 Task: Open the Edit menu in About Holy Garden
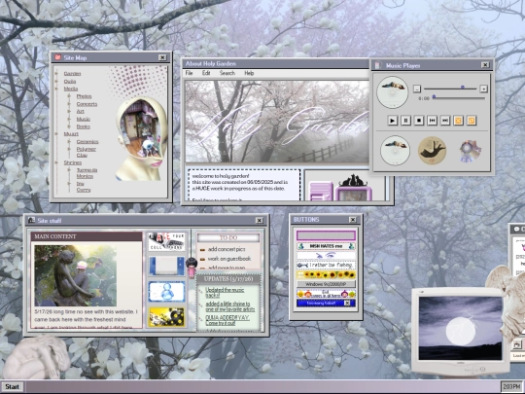(x=206, y=73)
